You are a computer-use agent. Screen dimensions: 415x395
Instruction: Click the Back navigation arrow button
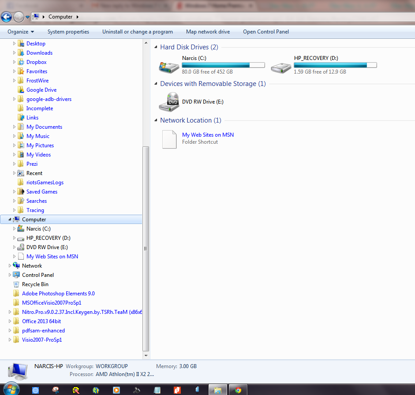point(6,17)
